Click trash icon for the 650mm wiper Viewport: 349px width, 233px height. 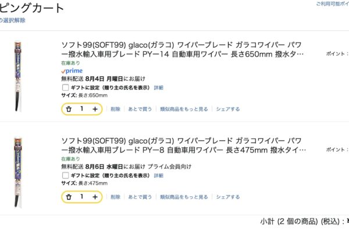pyautogui.click(x=69, y=109)
